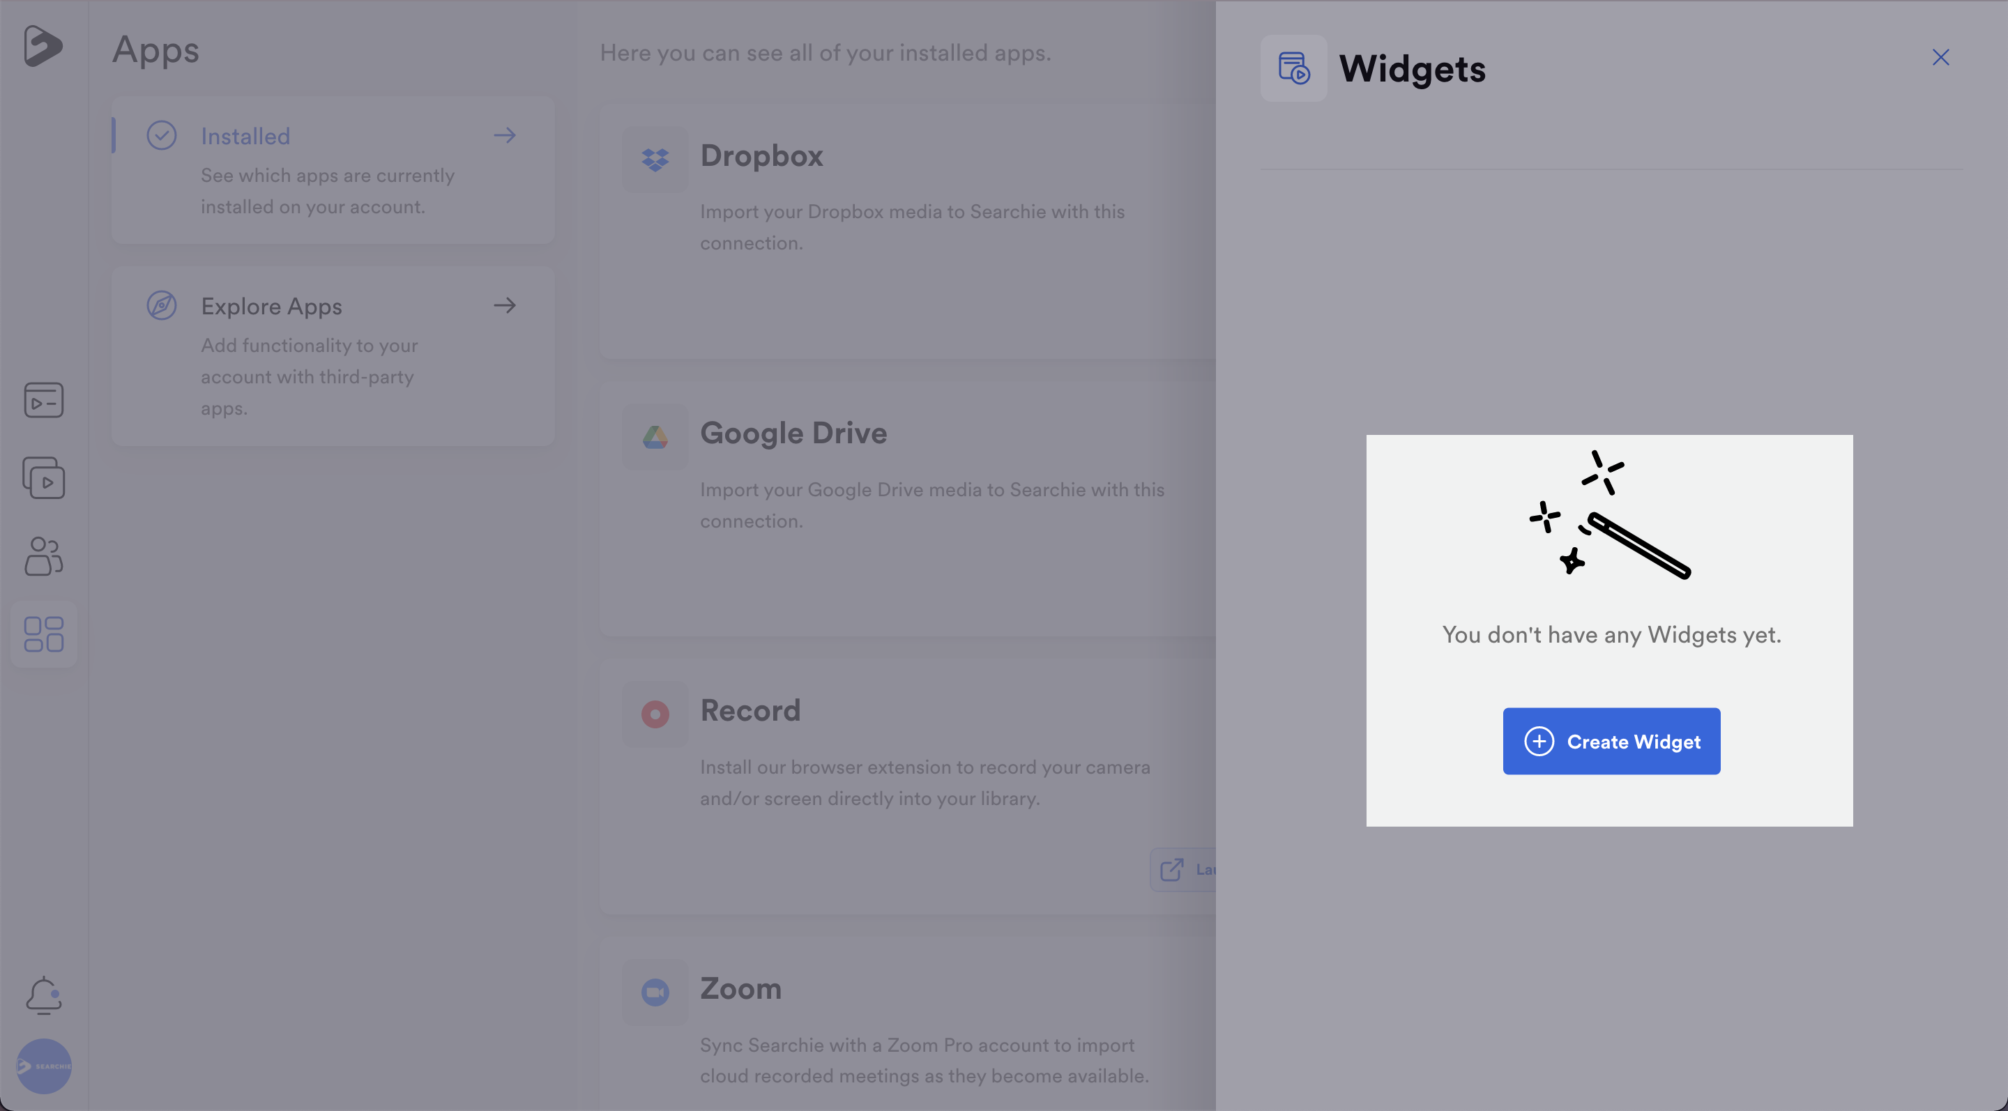Open the Google Drive app title

coord(793,434)
